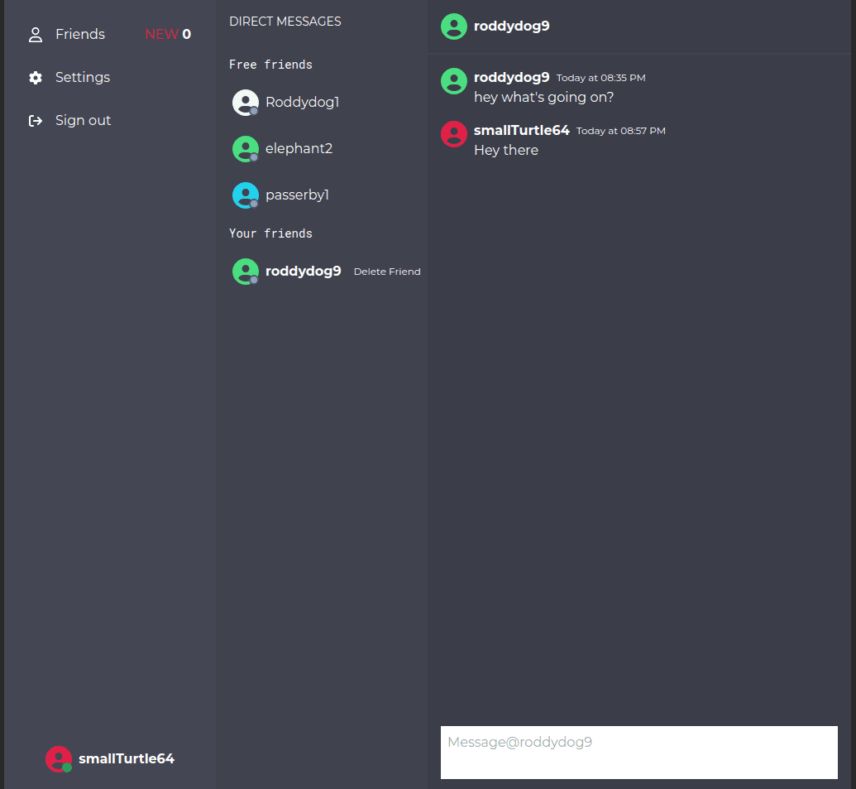Click the 'Your friends' section heading
The height and width of the screenshot is (789, 856).
[x=270, y=233]
